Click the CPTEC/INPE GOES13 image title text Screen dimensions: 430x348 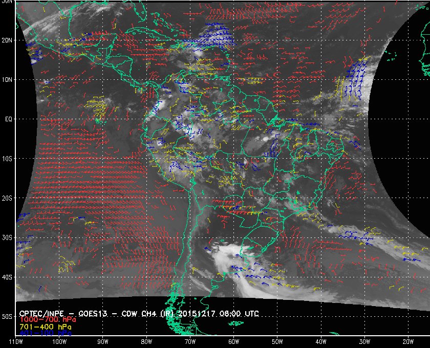139,314
